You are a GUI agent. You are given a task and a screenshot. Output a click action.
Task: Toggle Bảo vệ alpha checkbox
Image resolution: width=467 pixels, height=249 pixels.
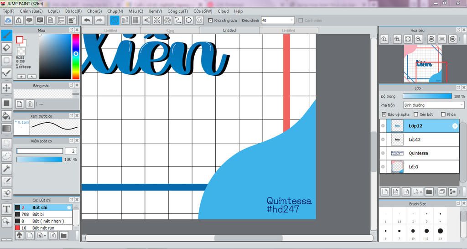click(x=384, y=114)
